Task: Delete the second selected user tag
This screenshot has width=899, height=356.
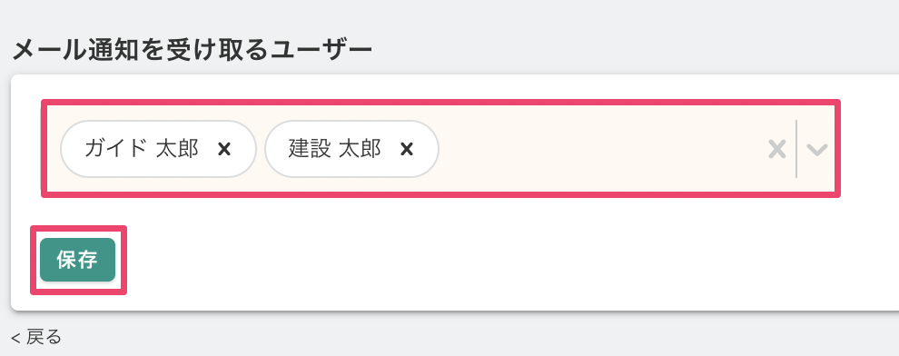Action: pyautogui.click(x=407, y=149)
